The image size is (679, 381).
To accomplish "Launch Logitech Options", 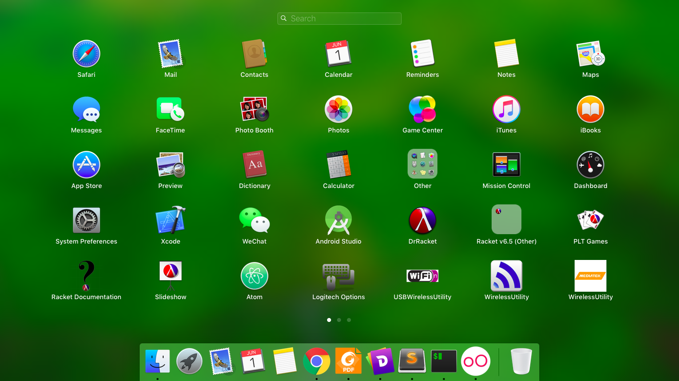I will [339, 277].
